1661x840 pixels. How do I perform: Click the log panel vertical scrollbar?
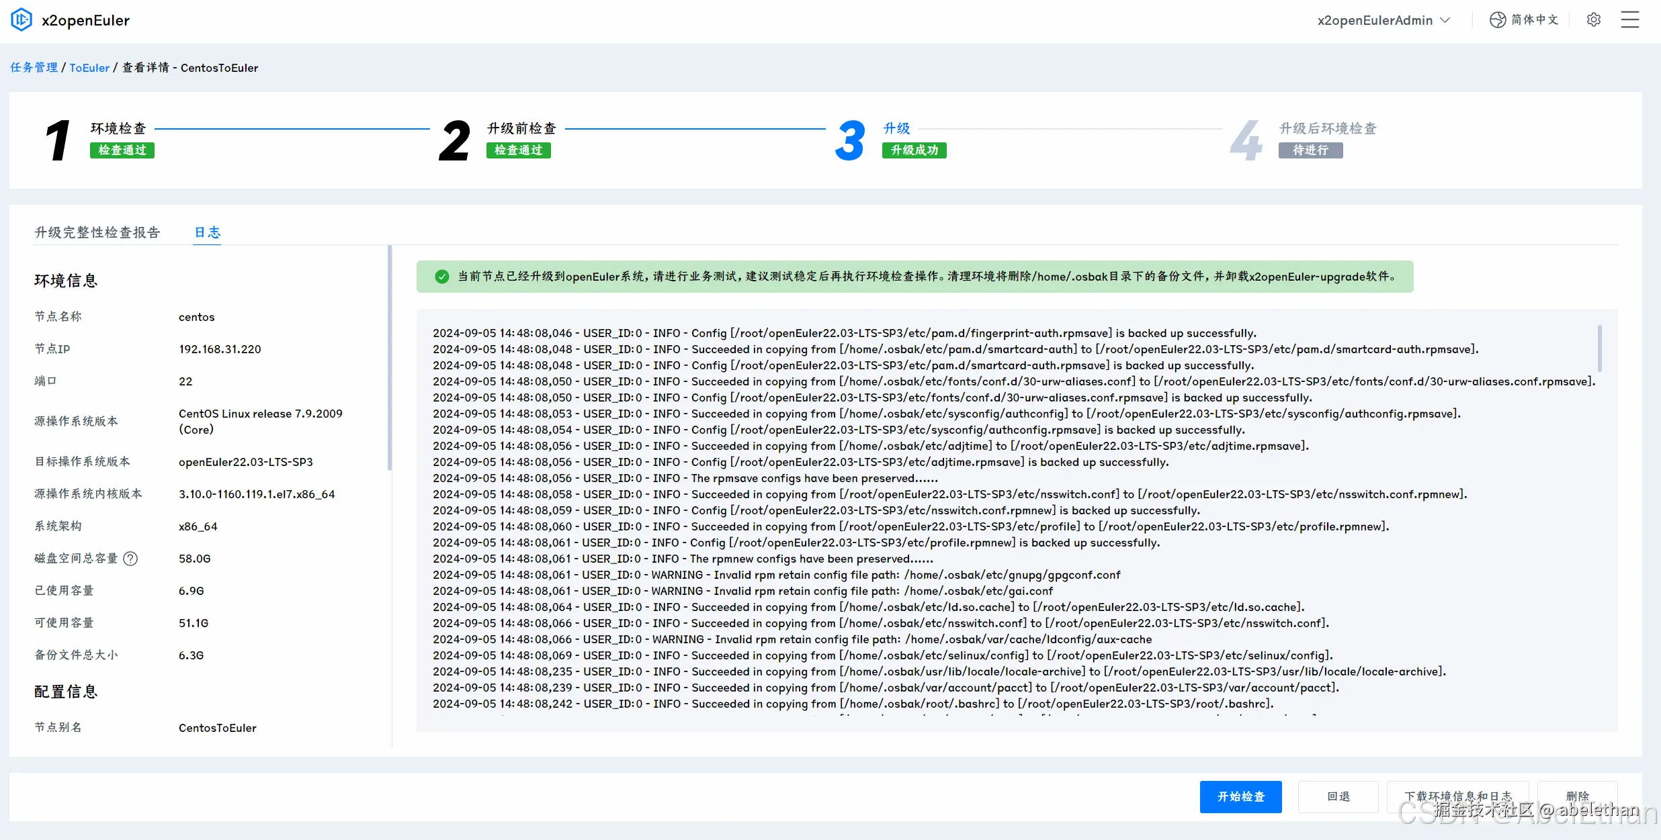coord(1599,348)
